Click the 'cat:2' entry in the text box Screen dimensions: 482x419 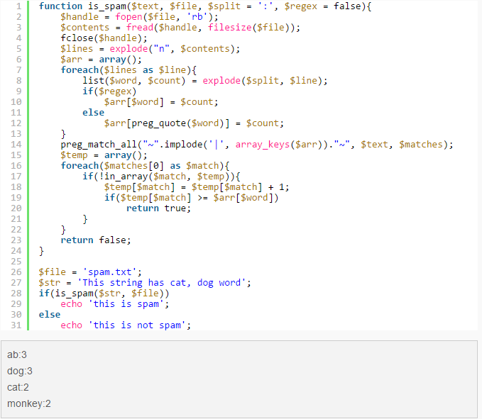click(x=18, y=387)
